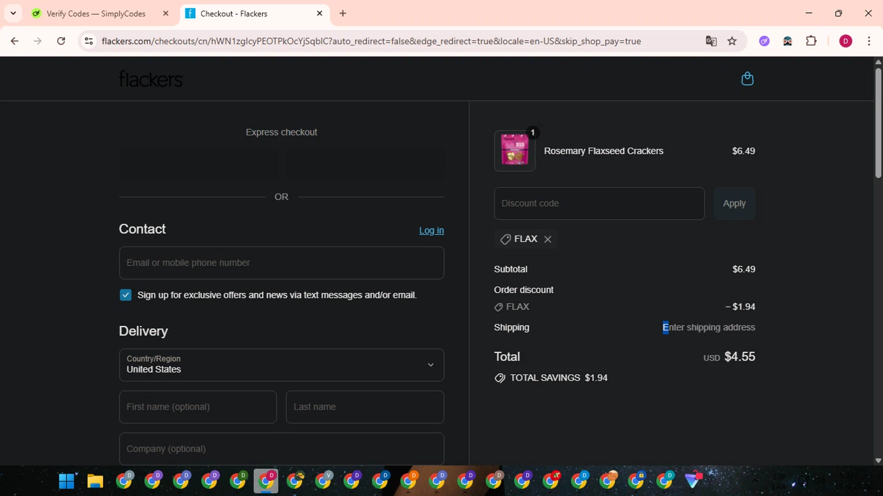The image size is (883, 496).
Task: Click the Flackers logo
Action: [151, 79]
